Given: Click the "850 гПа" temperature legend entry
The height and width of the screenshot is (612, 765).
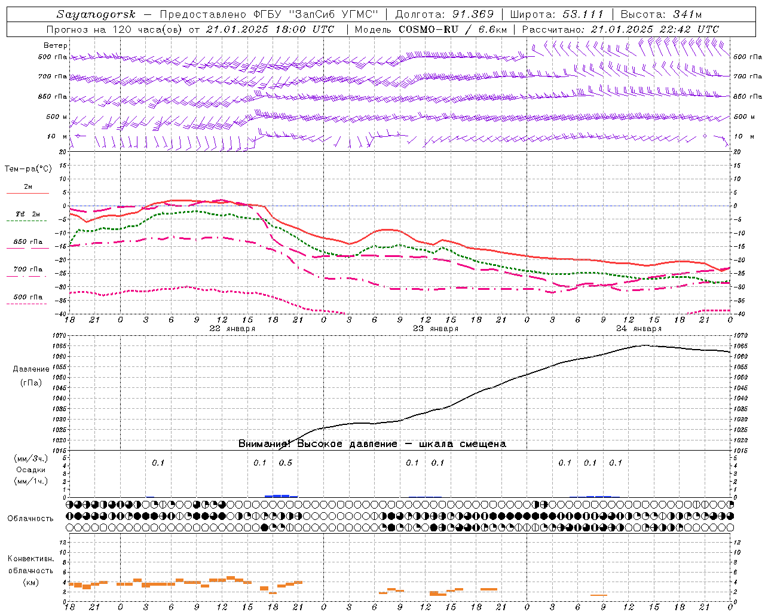Looking at the screenshot, I should 27,242.
